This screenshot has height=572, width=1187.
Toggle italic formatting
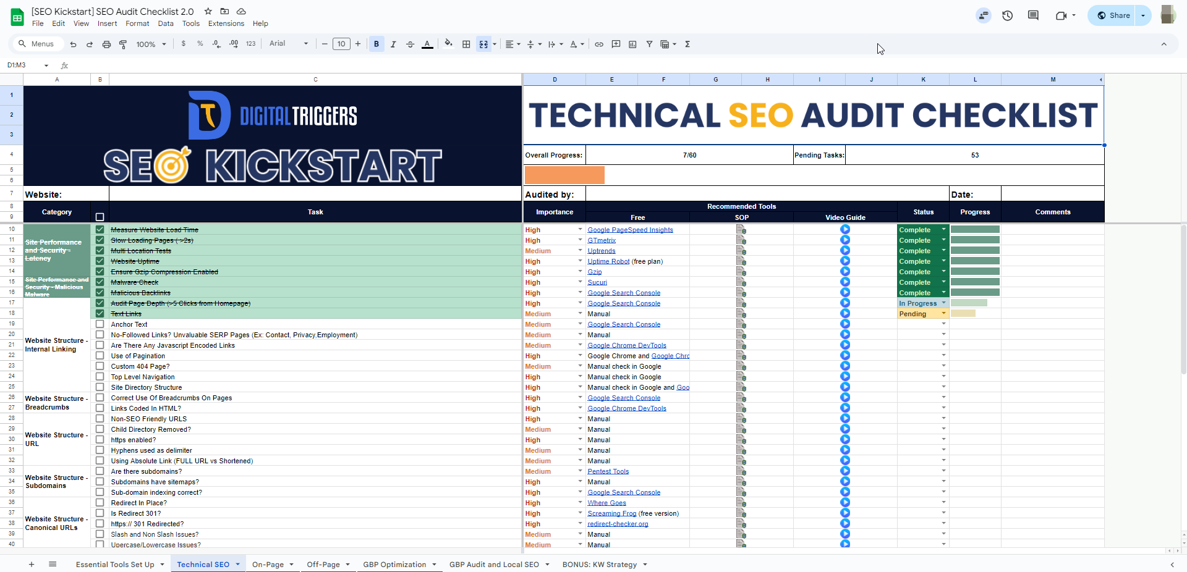point(393,44)
